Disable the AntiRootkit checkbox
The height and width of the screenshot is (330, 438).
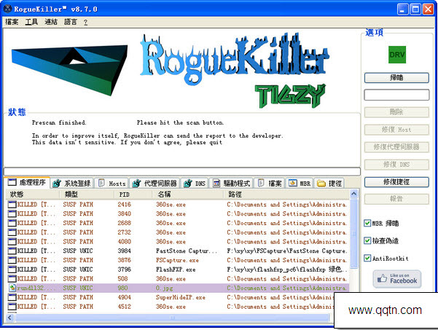coord(368,257)
